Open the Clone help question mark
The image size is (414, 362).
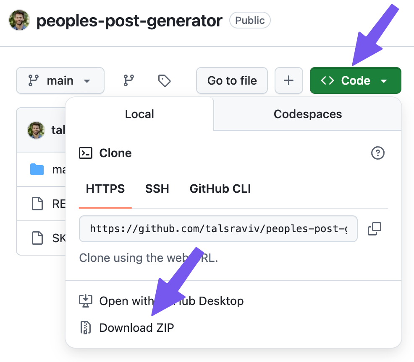tap(377, 153)
